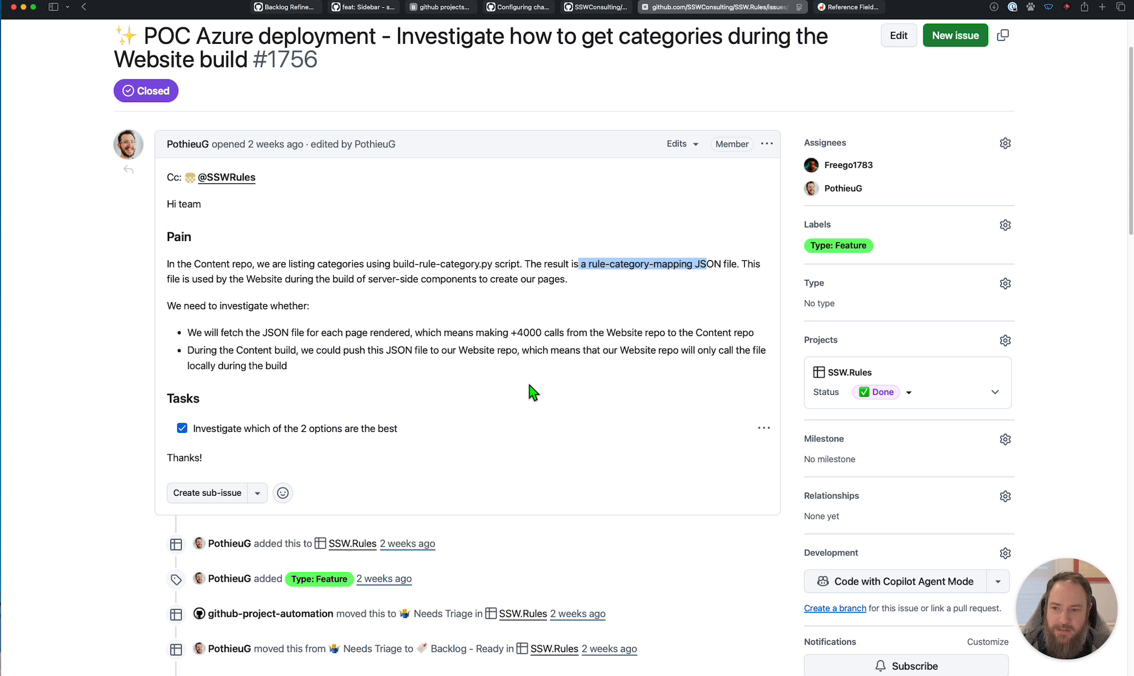Image resolution: width=1134 pixels, height=676 pixels.
Task: Switch to the Backlog Refine tab
Action: point(286,7)
